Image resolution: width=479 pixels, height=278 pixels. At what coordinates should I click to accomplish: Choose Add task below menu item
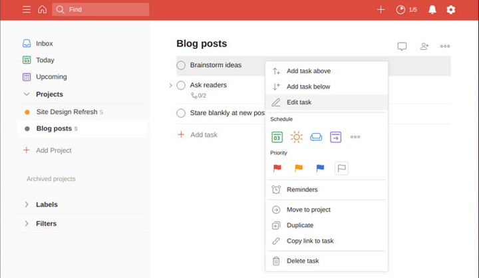point(327,86)
